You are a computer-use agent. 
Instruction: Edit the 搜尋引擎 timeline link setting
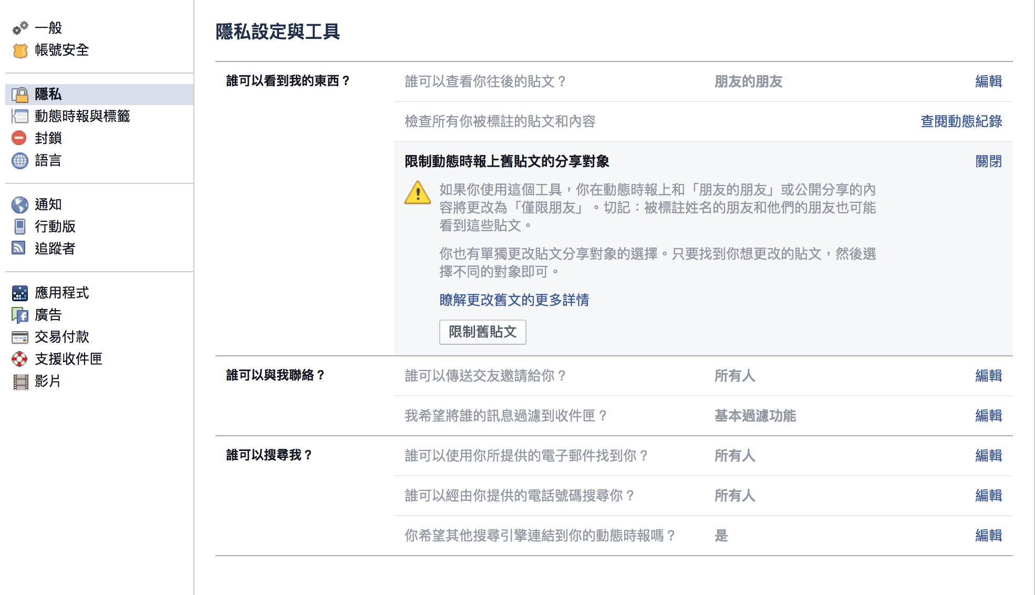coord(989,536)
